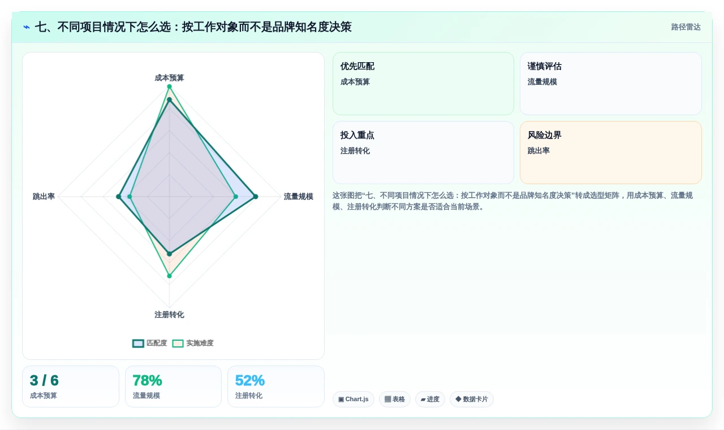The image size is (724, 430).
Task: Click the light green 实施难度 point on 成本预算 axis
Action: (x=169, y=86)
